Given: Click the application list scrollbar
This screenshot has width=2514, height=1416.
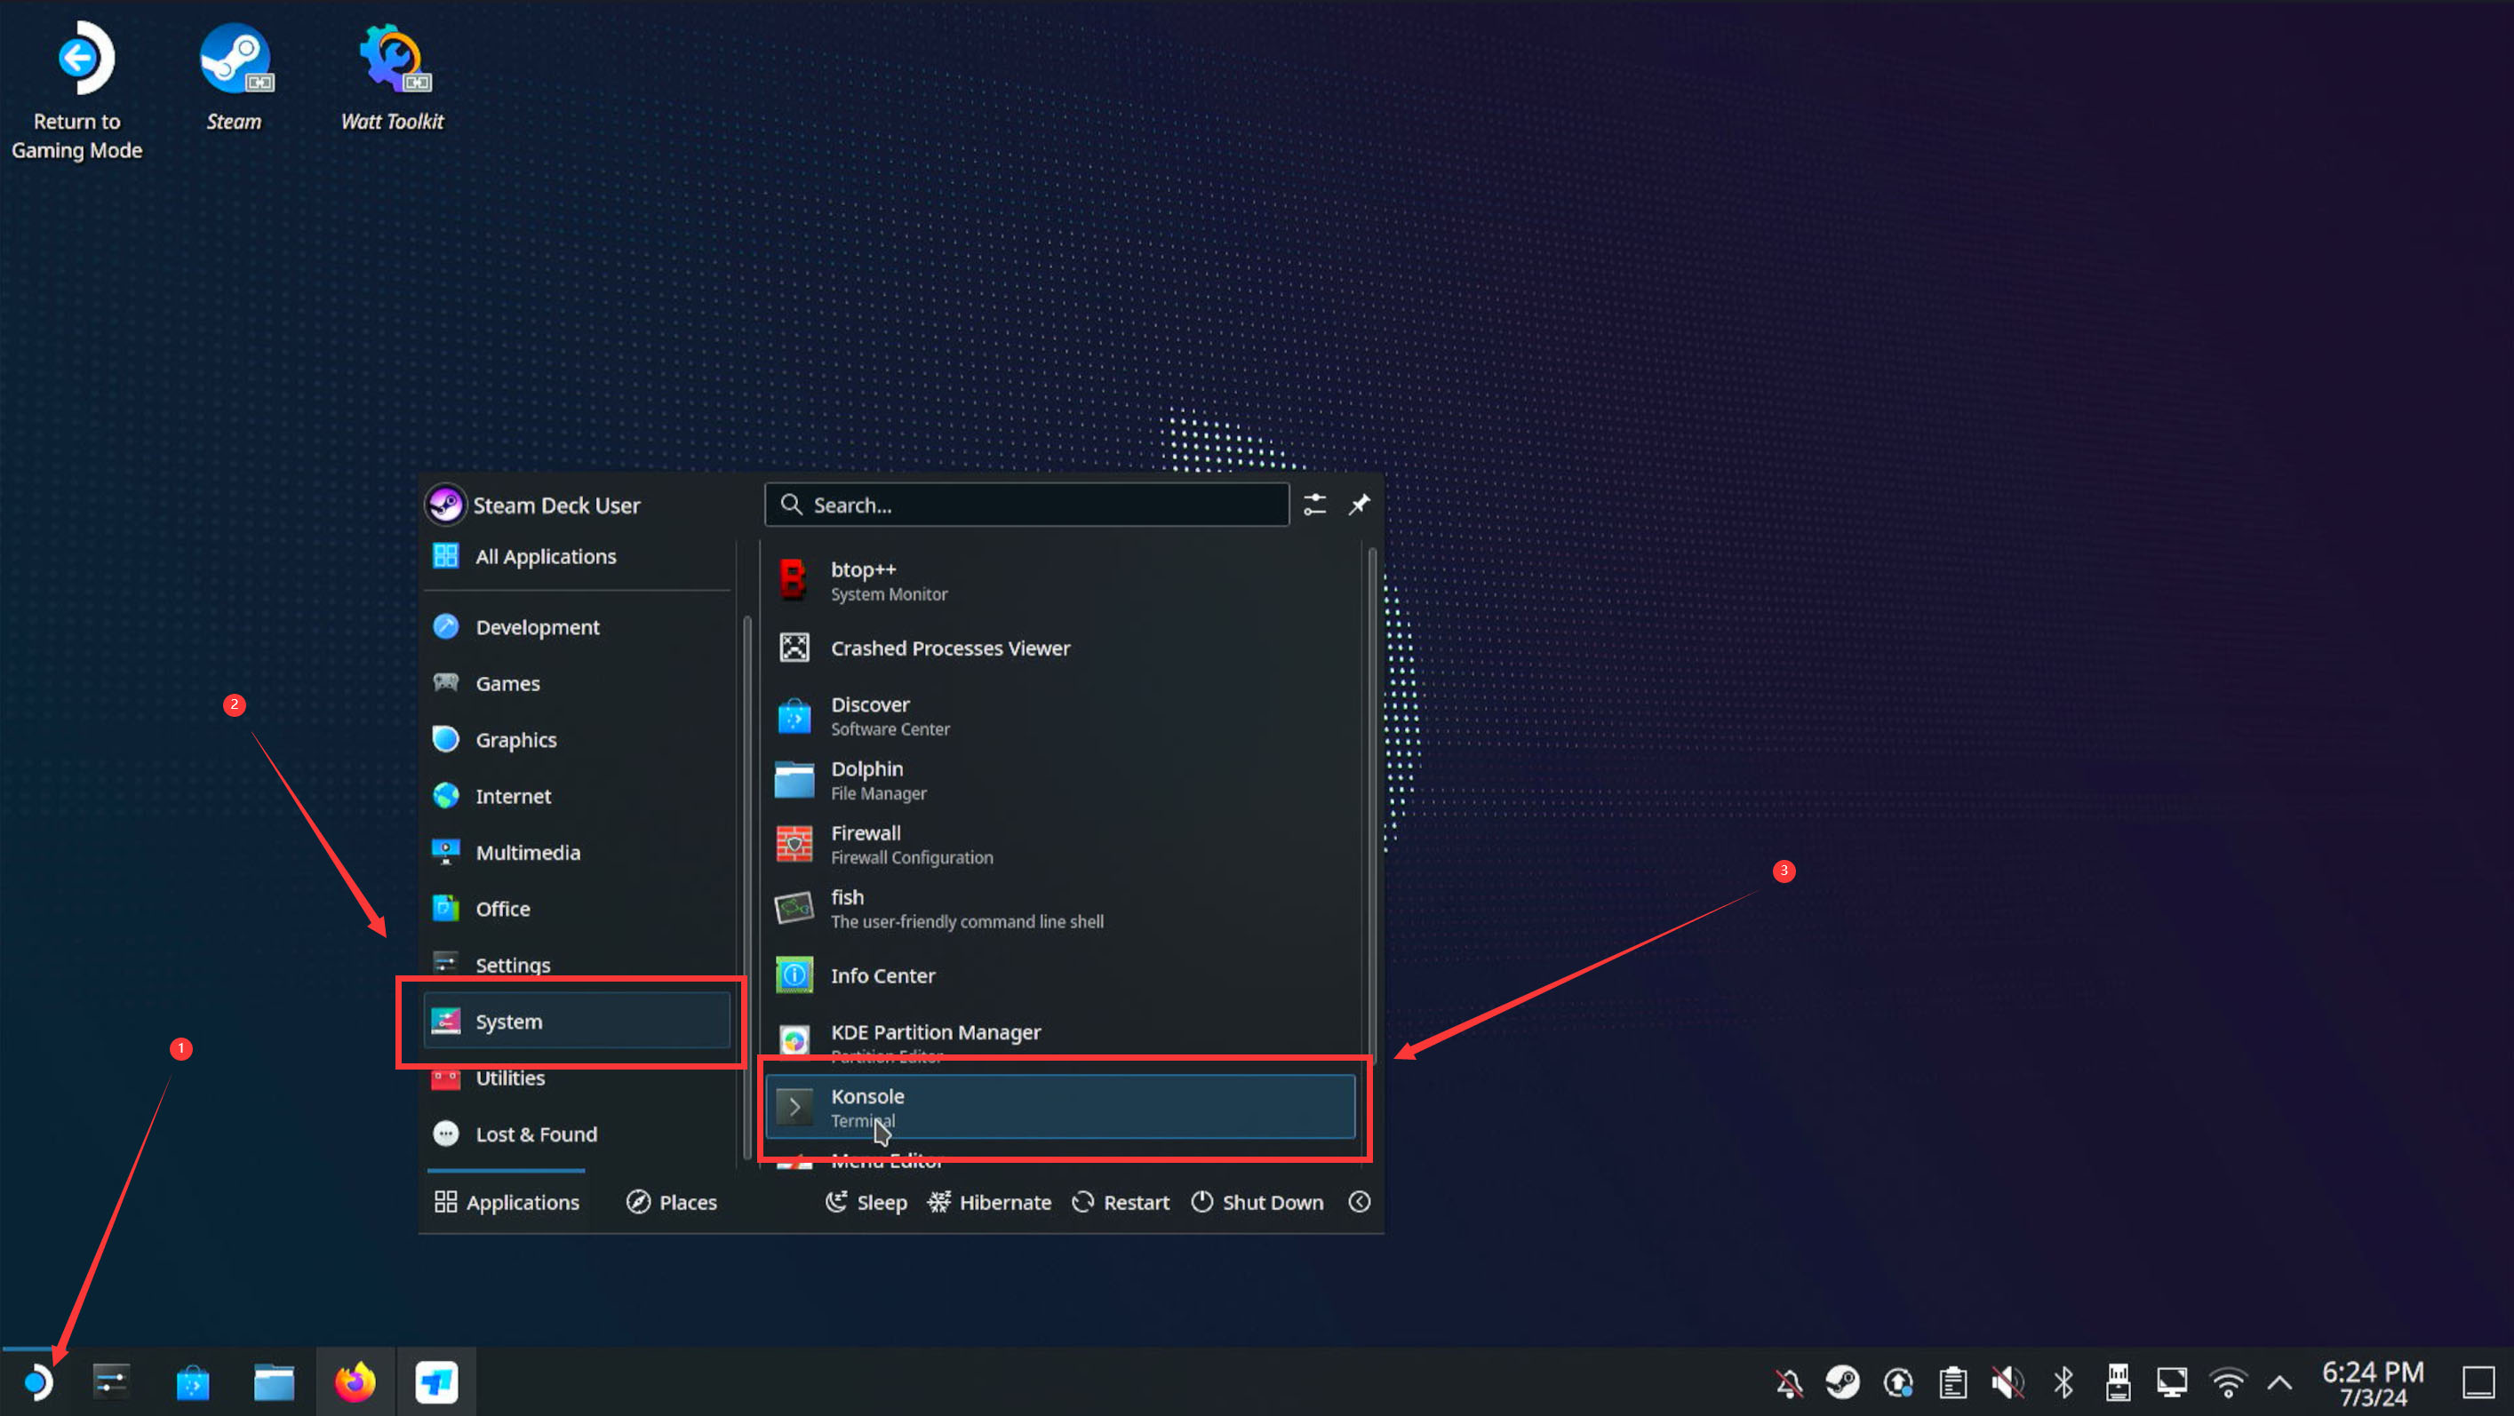Looking at the screenshot, I should (x=1371, y=800).
